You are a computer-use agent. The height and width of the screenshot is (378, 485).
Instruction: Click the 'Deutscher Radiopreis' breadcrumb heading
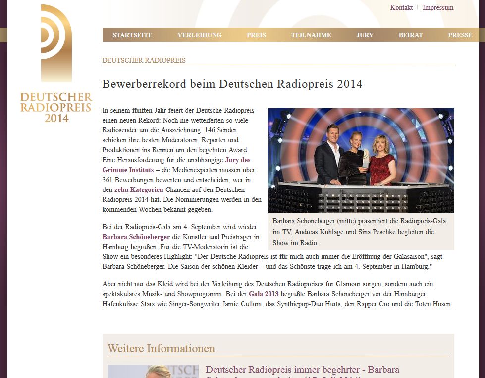click(144, 60)
